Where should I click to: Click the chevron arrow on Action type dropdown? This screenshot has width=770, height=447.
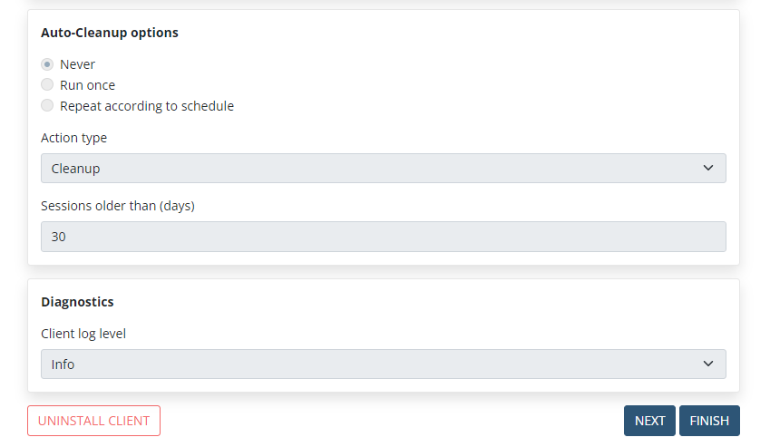(x=708, y=169)
